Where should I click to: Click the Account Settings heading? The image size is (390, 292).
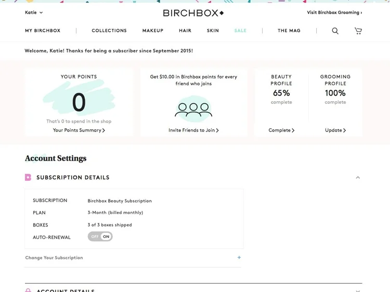(56, 158)
